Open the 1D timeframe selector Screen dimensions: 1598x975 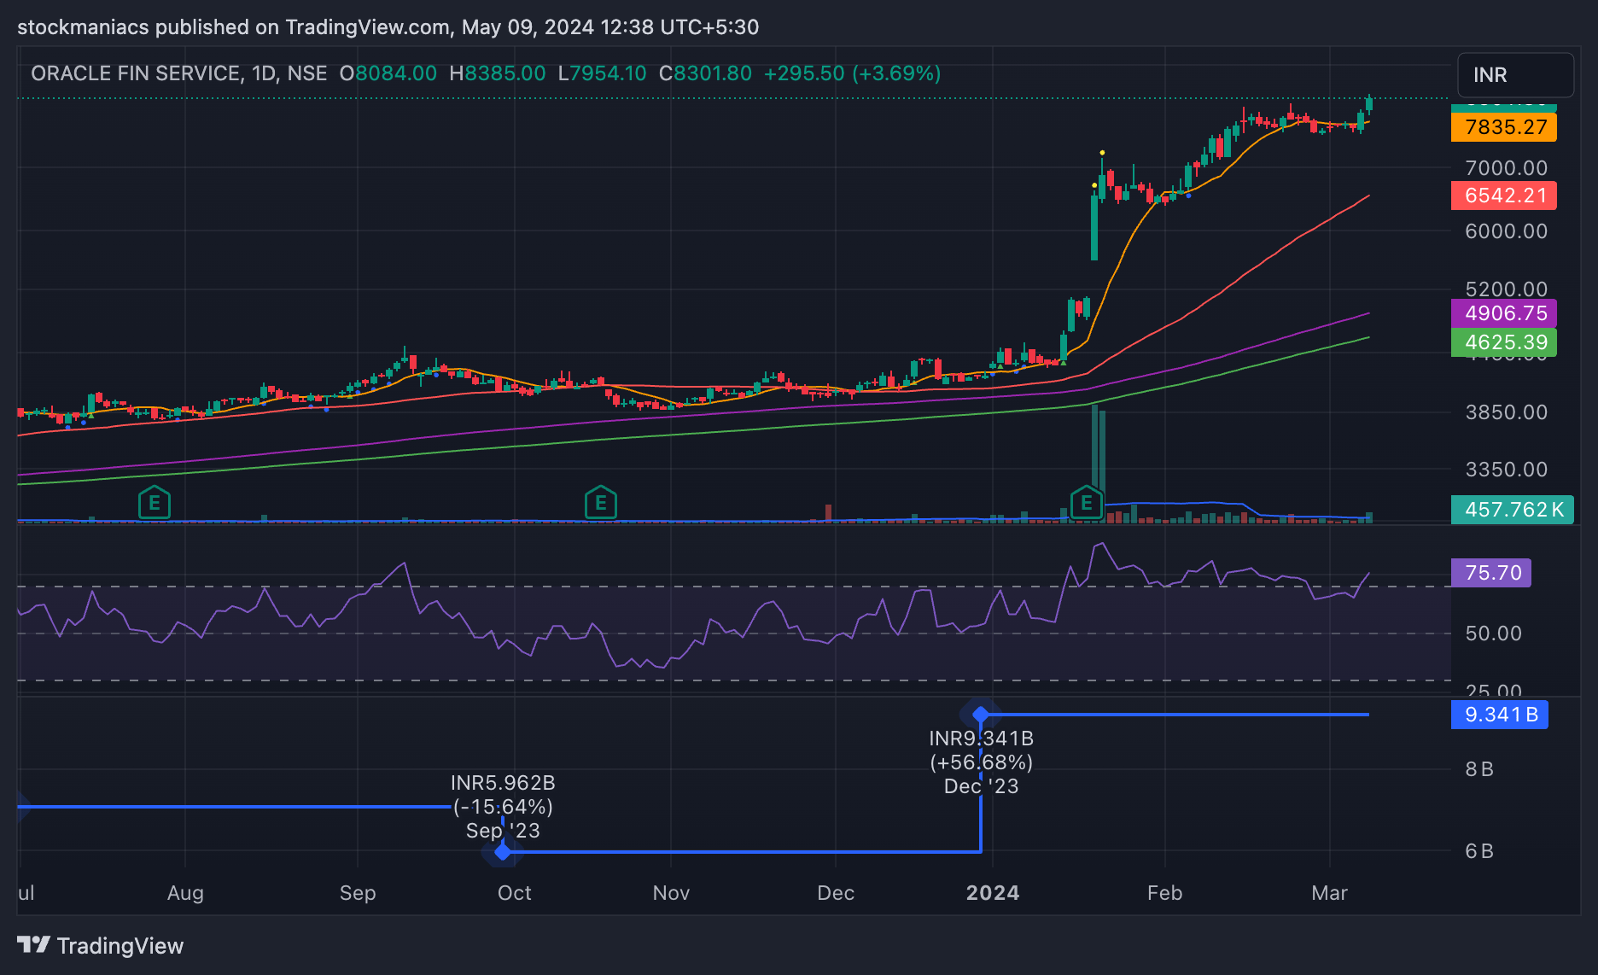(264, 73)
